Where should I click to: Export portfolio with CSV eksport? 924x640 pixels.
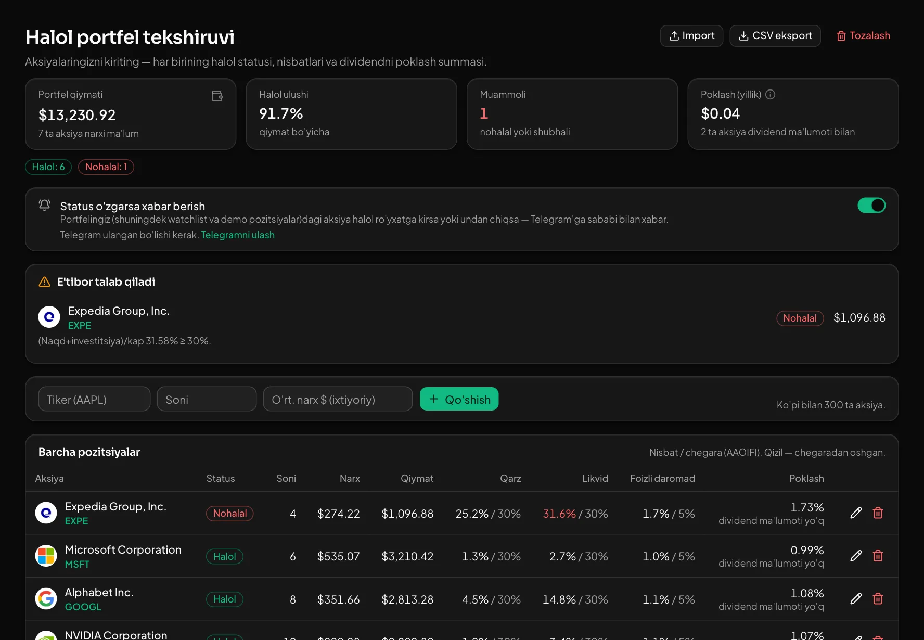point(775,36)
